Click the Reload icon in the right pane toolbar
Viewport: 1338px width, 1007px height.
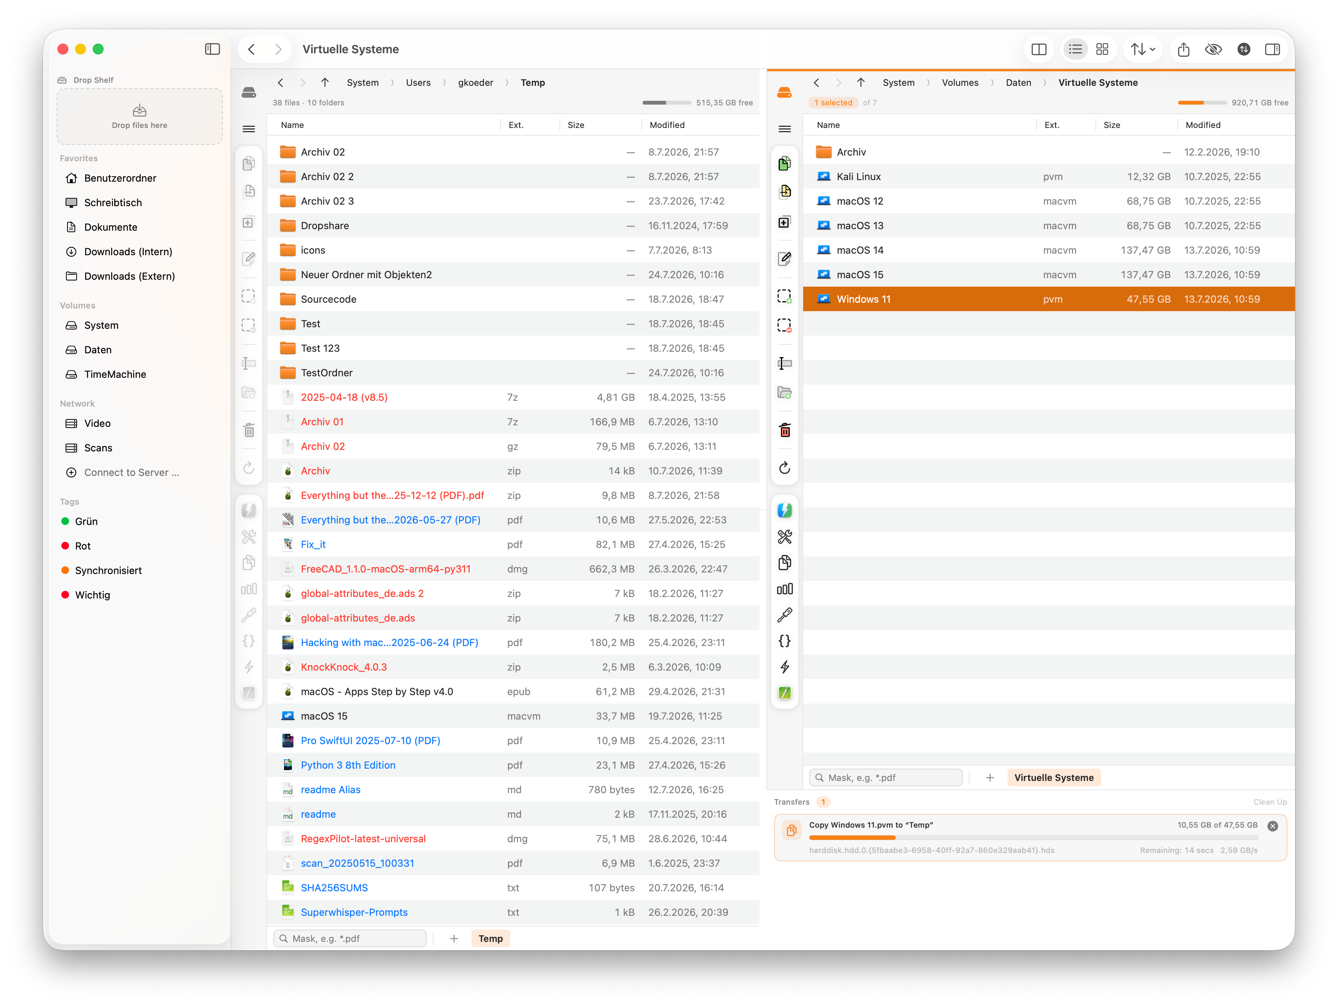tap(784, 468)
